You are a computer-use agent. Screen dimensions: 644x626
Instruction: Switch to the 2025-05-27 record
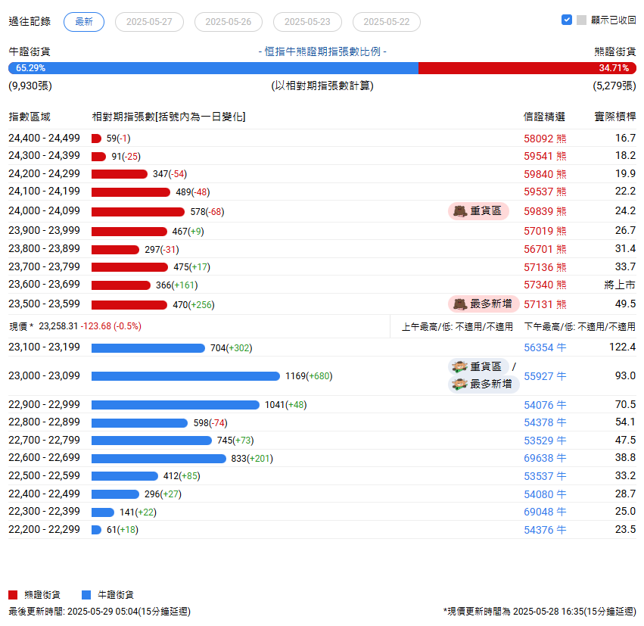pyautogui.click(x=149, y=22)
